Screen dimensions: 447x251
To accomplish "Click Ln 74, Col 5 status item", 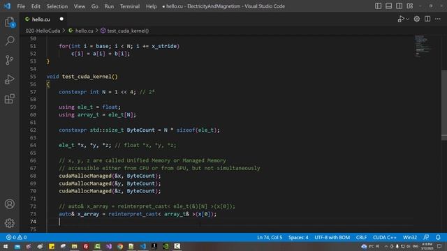I will click(270, 237).
